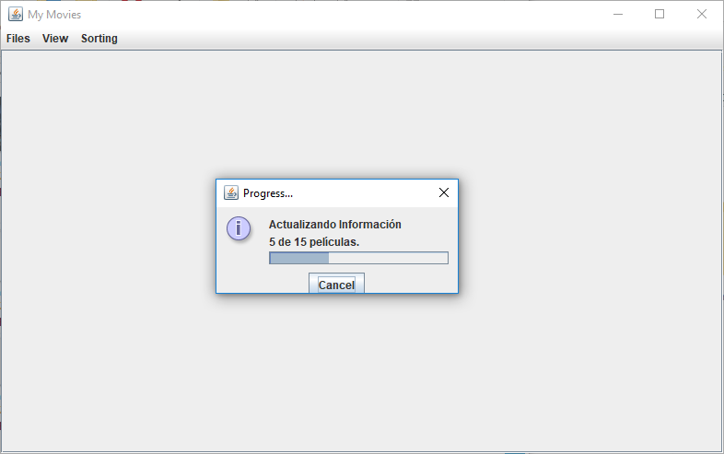This screenshot has height=454, width=724.
Task: Open the Sorting menu
Action: pyautogui.click(x=99, y=39)
